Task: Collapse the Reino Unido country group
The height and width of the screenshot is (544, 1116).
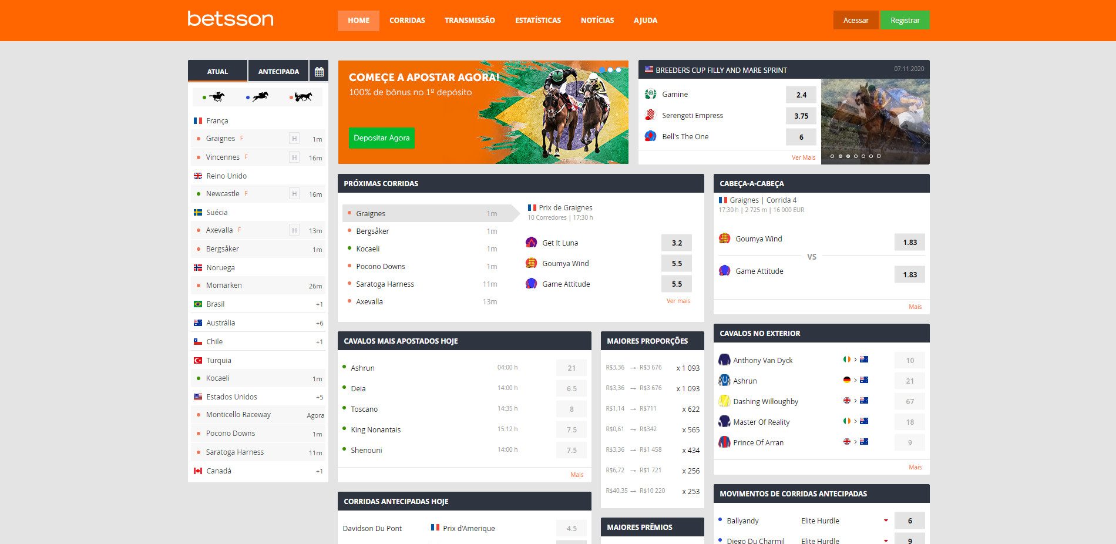Action: click(x=258, y=176)
